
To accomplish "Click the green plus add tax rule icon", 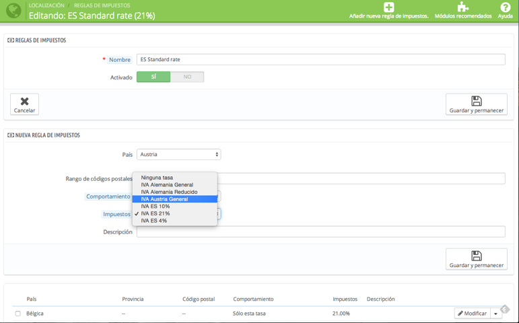I will (389, 7).
